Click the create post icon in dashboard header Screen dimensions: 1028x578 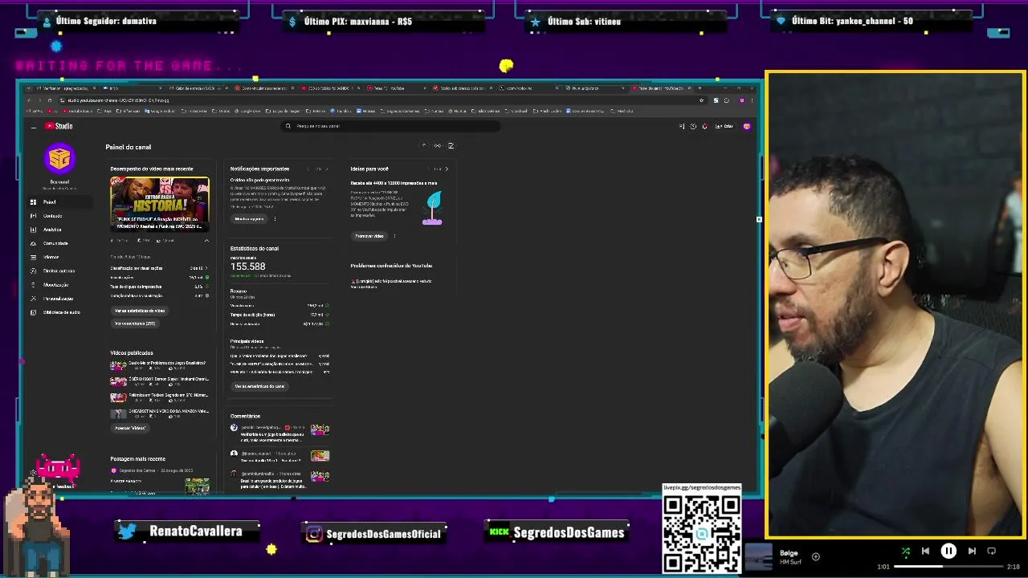click(451, 146)
